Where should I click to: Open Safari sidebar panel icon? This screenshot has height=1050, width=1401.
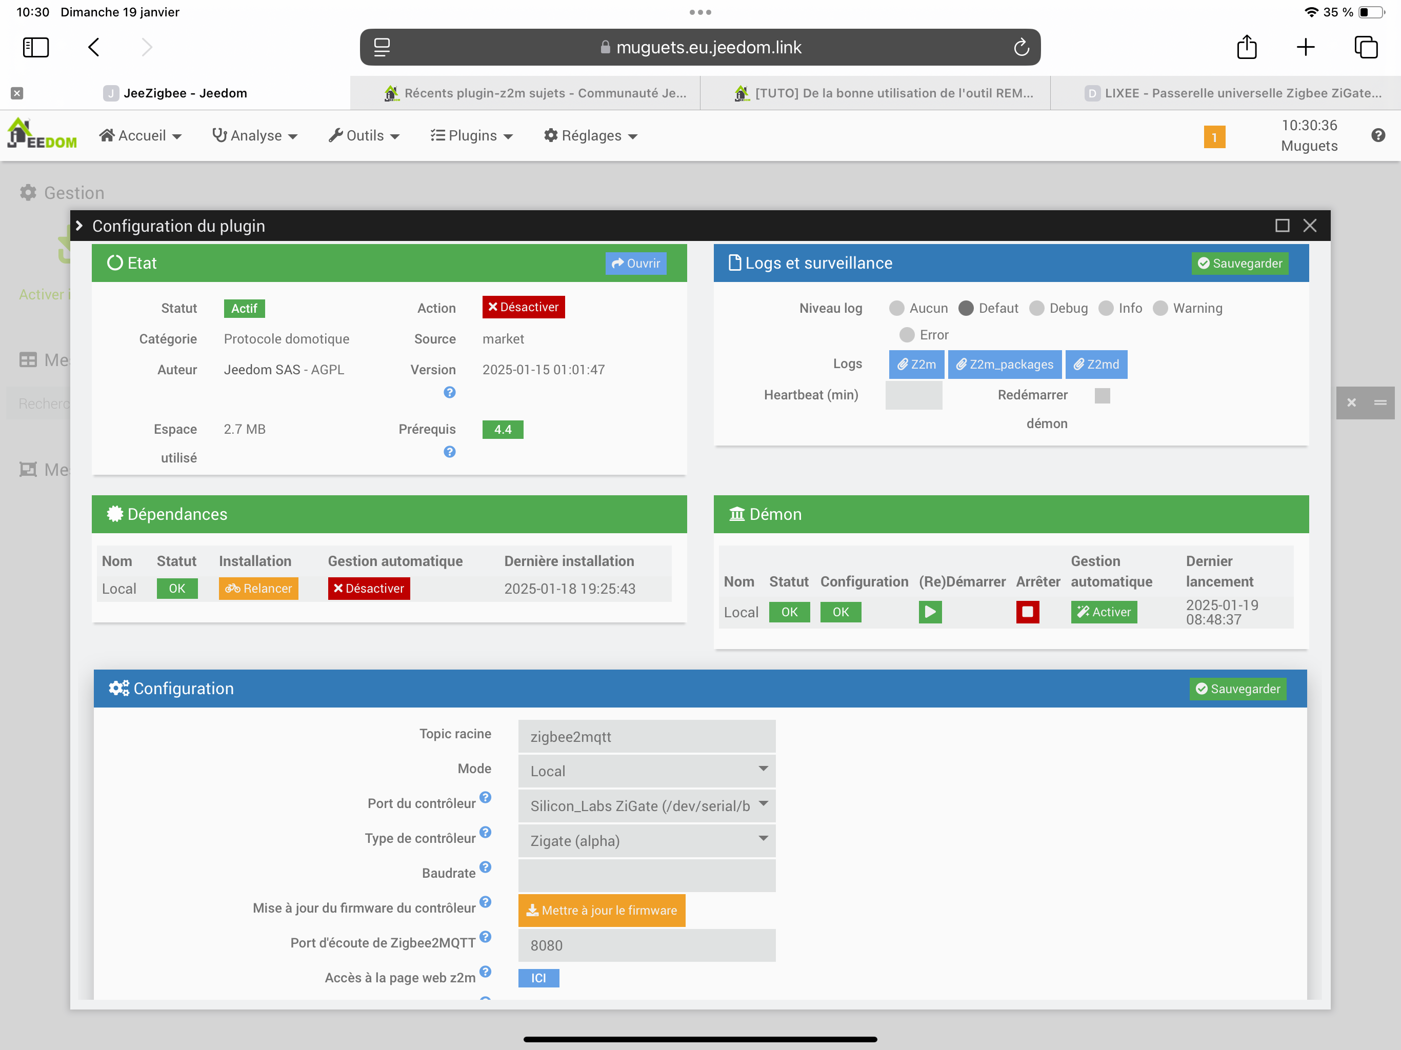click(x=35, y=47)
